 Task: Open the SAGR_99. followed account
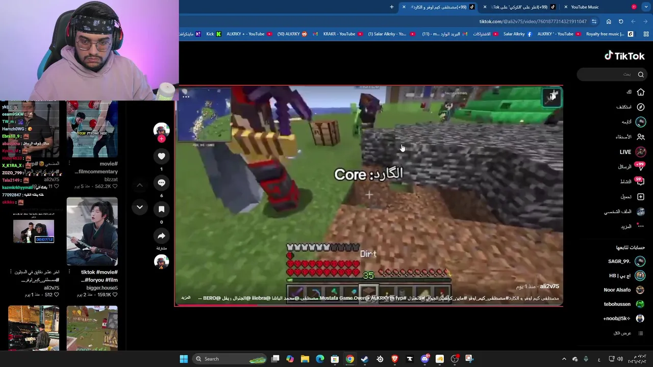pyautogui.click(x=626, y=261)
